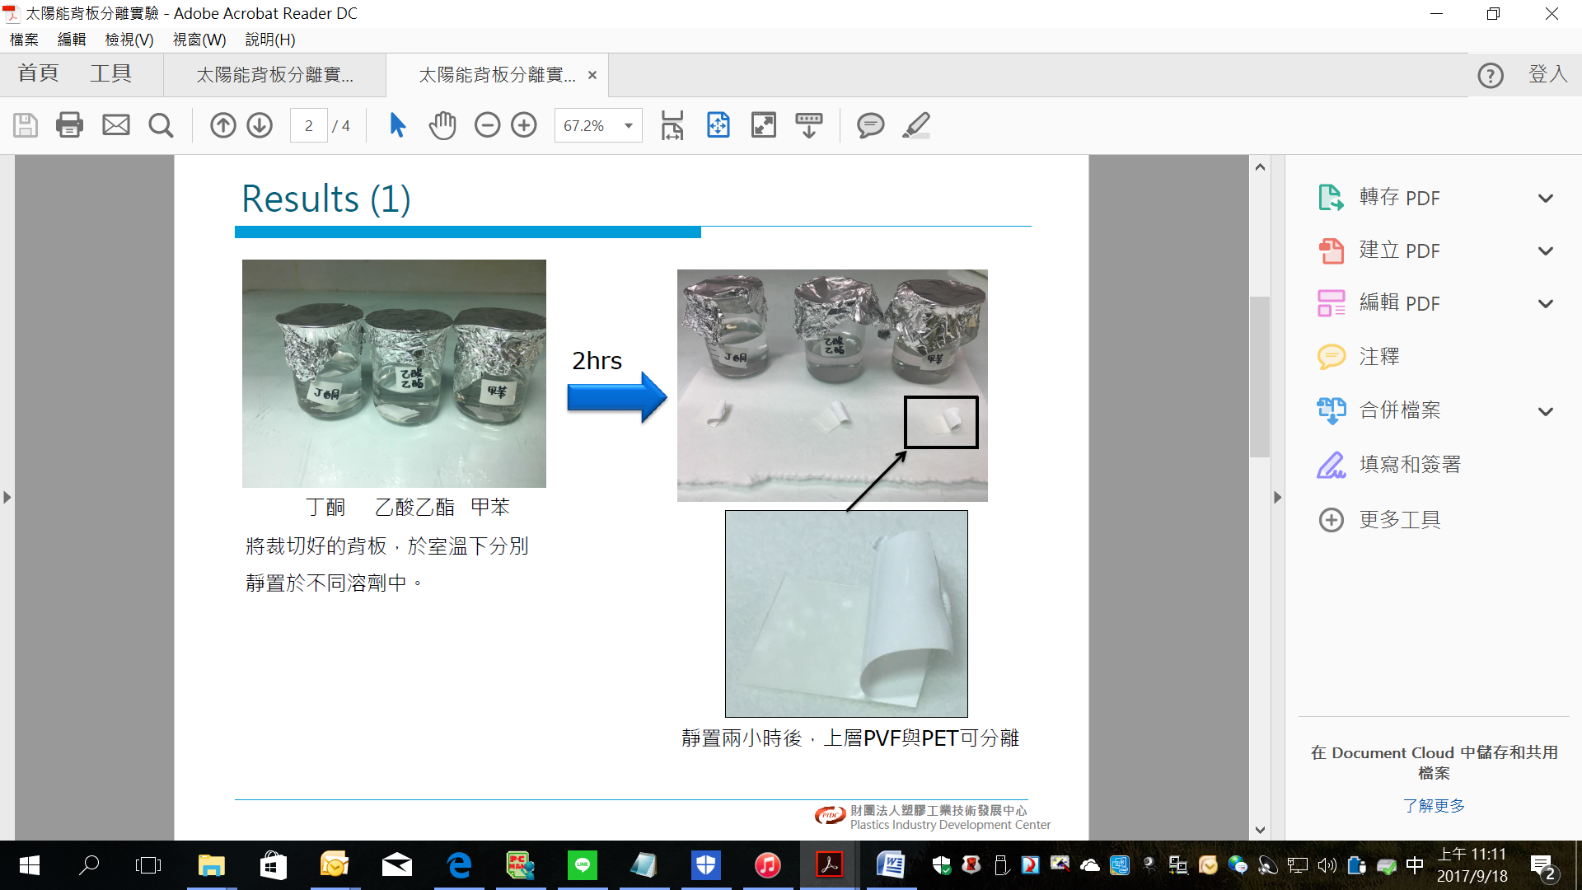Click the email envelope toolbar icon
The height and width of the screenshot is (890, 1582).
coord(115,125)
